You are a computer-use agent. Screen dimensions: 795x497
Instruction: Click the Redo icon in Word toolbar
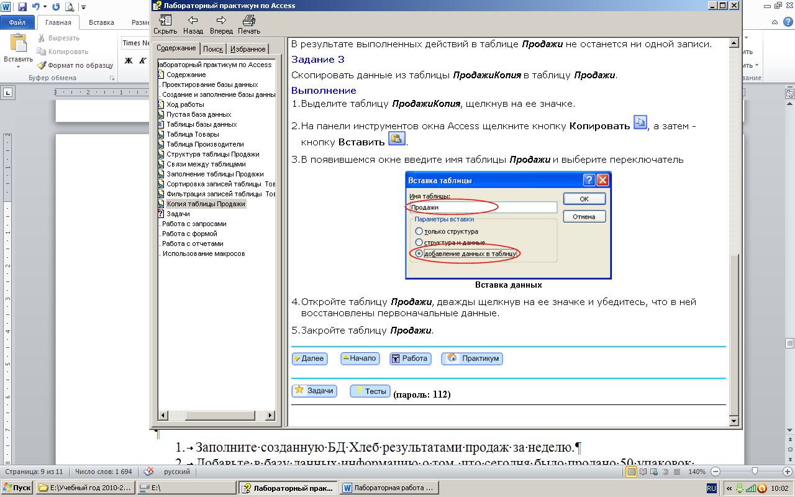(56, 7)
